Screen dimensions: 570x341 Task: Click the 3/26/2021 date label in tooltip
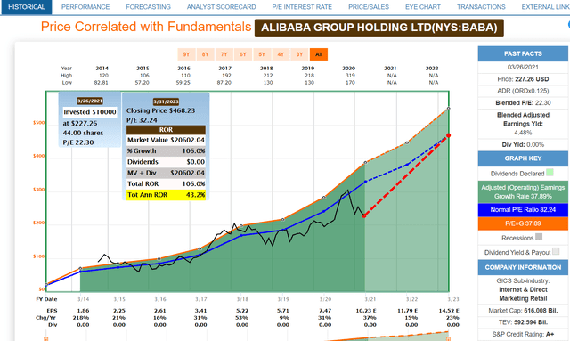tap(90, 101)
